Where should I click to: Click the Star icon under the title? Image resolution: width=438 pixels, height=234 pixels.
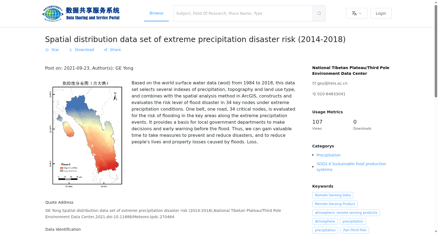(47, 50)
